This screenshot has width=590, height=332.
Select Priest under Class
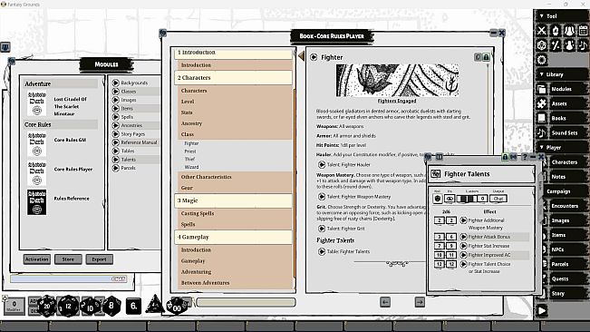(190, 151)
